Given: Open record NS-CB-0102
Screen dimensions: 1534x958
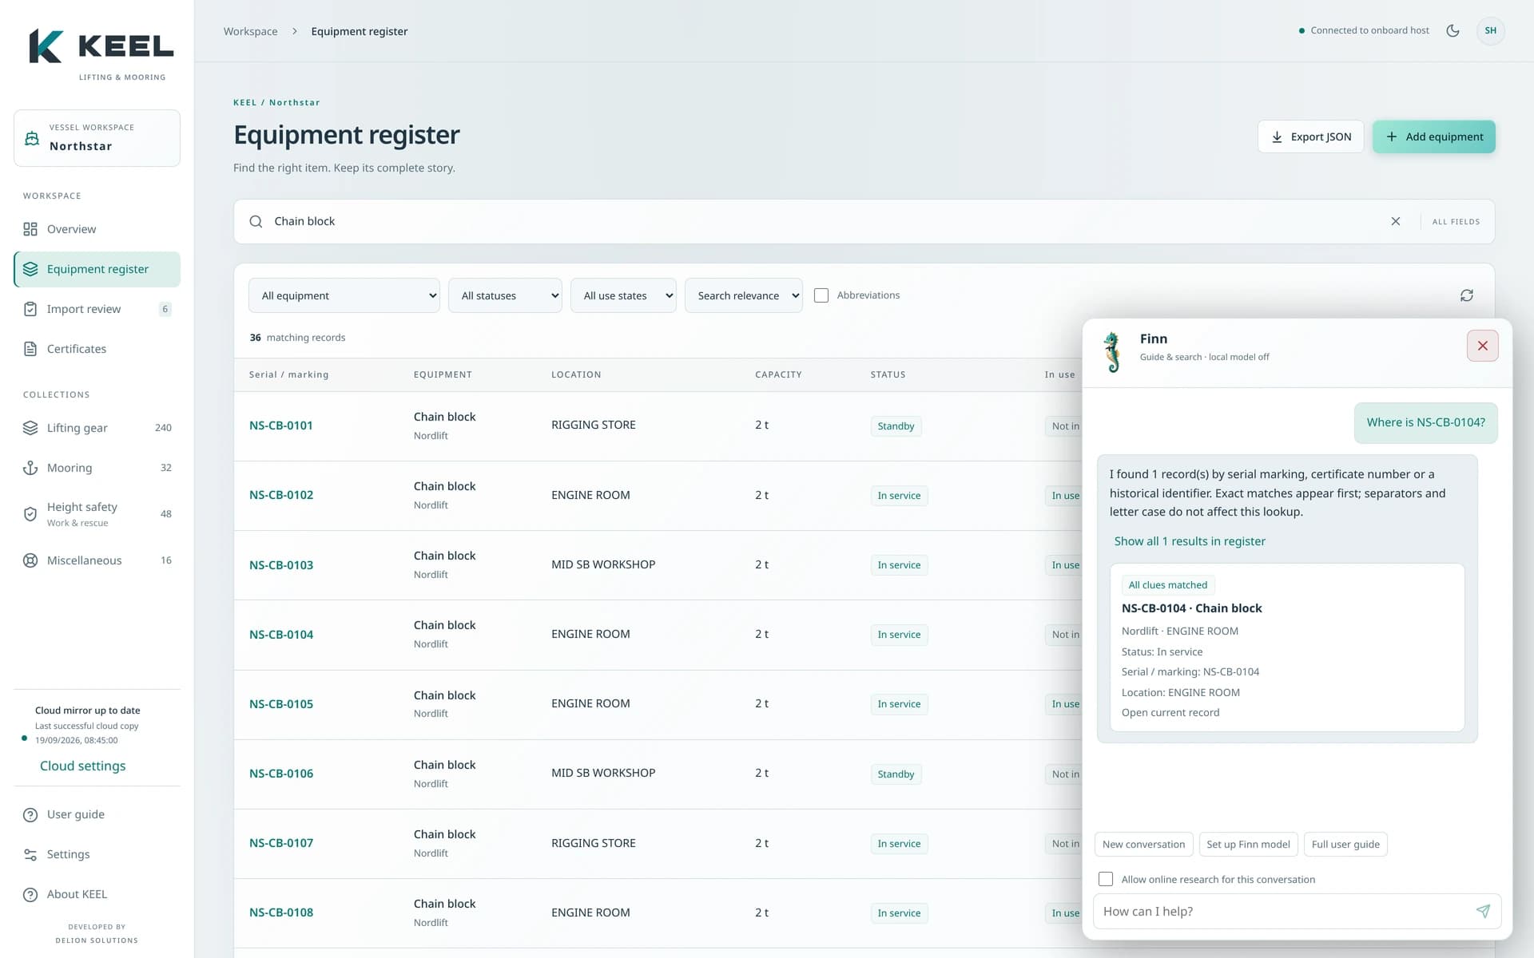Looking at the screenshot, I should [281, 495].
